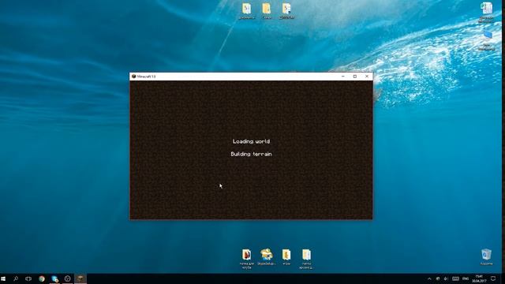
Task: Open the volume control tray icon
Action: (x=446, y=278)
